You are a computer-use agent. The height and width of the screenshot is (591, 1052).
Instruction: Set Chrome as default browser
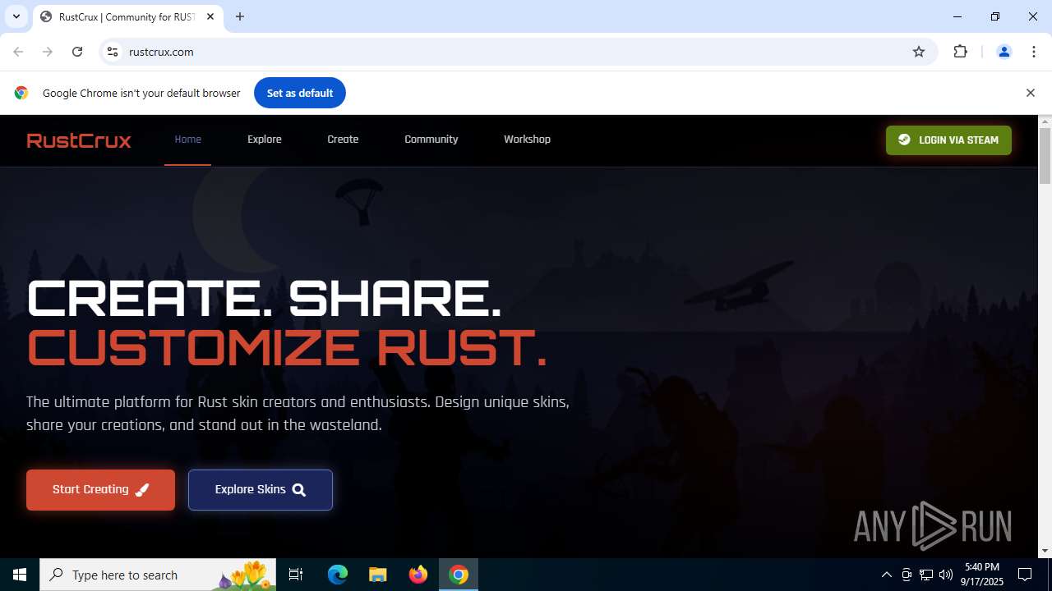[x=300, y=93]
